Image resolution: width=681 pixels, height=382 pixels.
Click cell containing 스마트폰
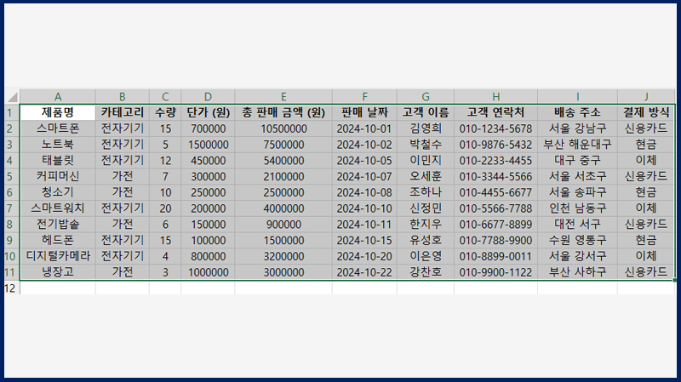58,129
